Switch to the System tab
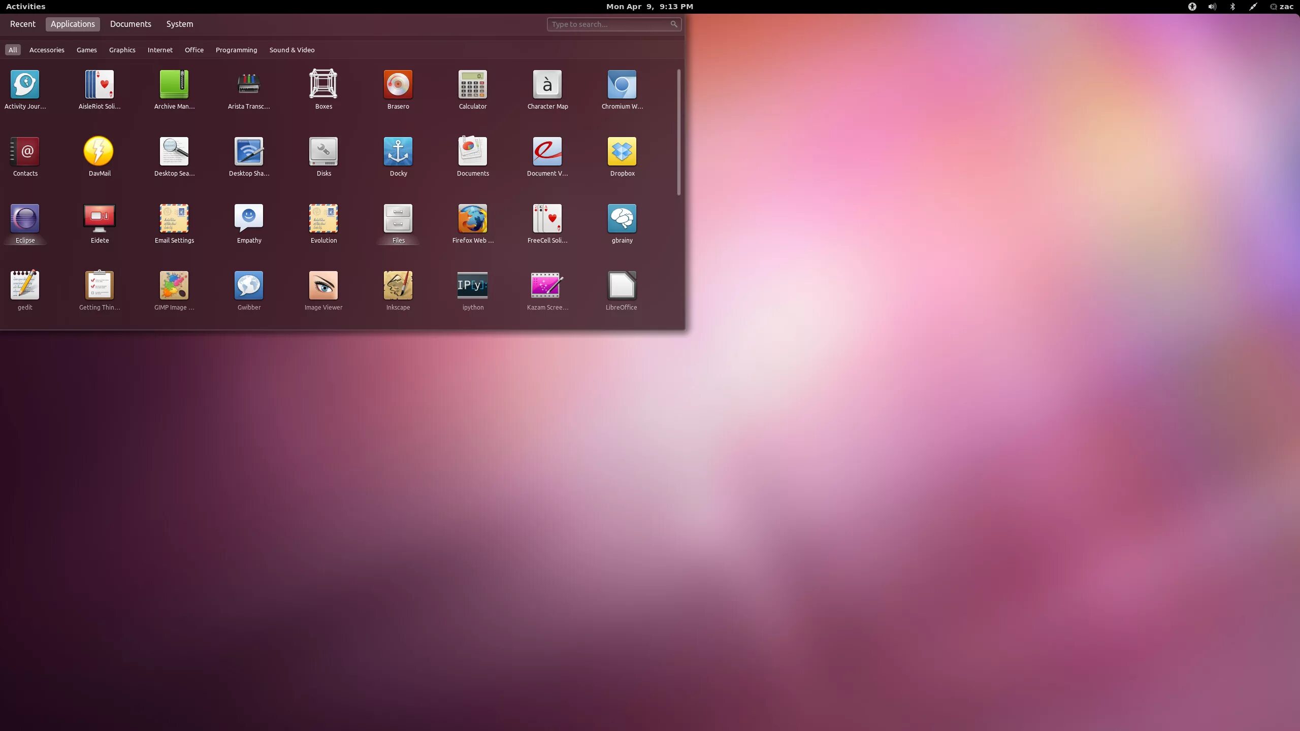1300x731 pixels. coord(179,24)
